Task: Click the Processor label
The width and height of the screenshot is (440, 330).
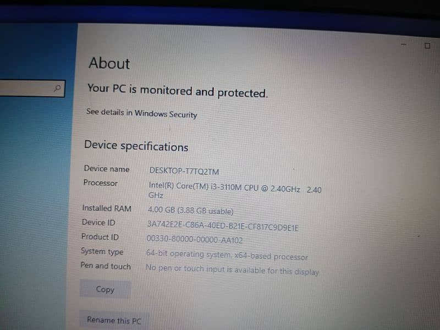Action: click(101, 183)
